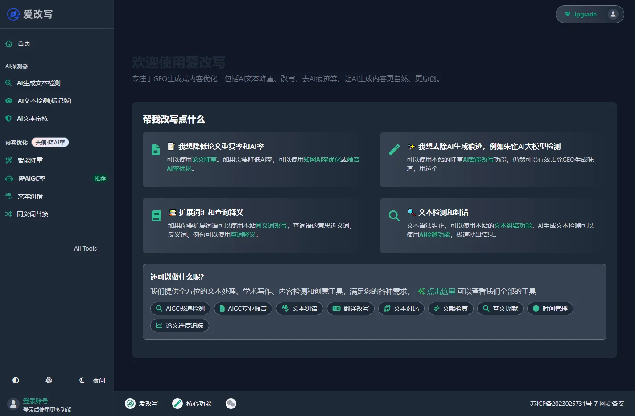
Task: Click the user avatar beside 登录账号
Action: (13, 404)
